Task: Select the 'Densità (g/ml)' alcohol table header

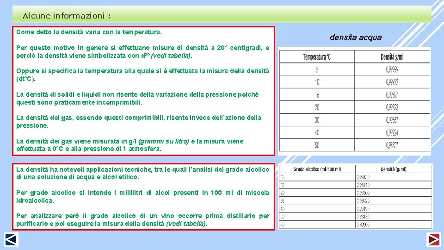Action: click(x=393, y=169)
